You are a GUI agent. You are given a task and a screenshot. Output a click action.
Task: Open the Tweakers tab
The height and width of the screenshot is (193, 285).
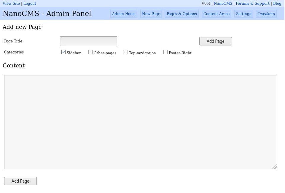point(266,14)
